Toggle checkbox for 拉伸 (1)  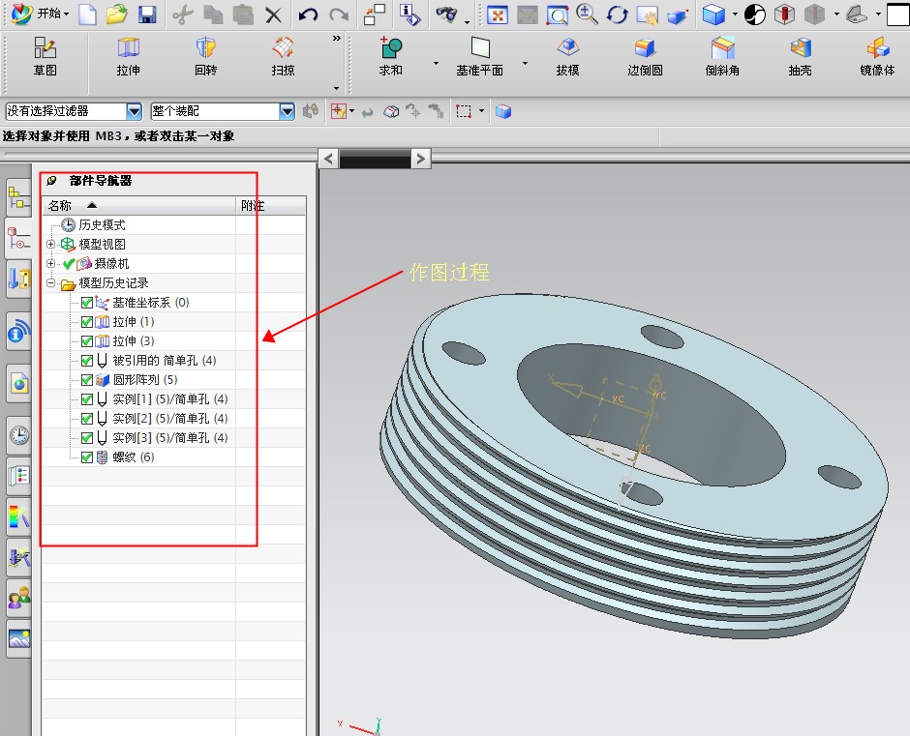[x=87, y=321]
